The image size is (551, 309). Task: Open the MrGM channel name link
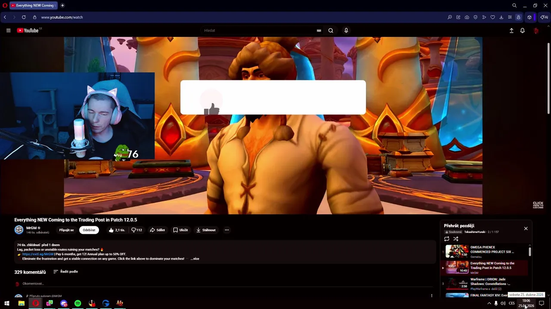click(31, 228)
